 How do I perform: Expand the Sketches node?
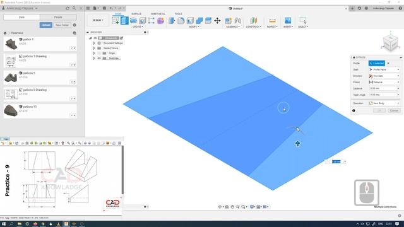(x=94, y=58)
